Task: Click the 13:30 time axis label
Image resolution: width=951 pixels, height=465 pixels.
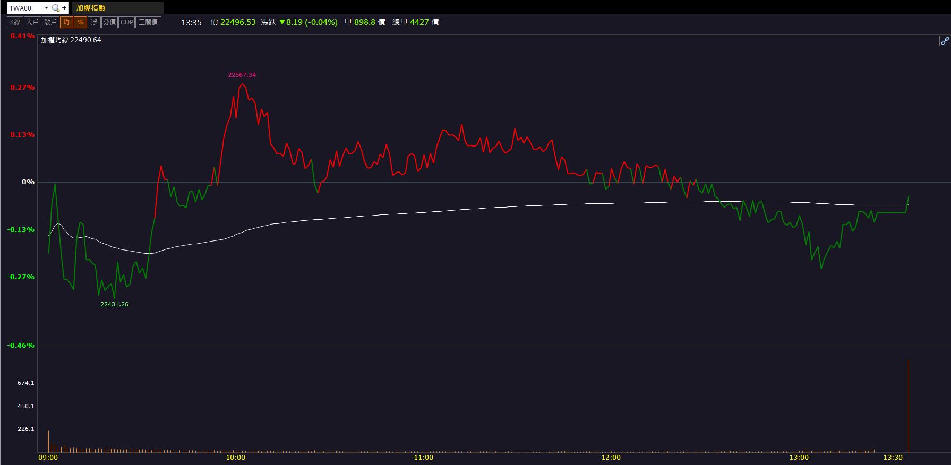Action: 893,458
